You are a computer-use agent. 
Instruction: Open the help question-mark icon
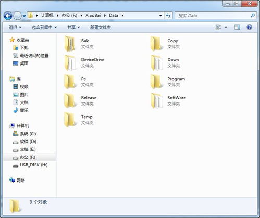249,27
